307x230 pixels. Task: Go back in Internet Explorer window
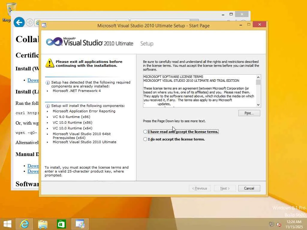tap(19, 23)
